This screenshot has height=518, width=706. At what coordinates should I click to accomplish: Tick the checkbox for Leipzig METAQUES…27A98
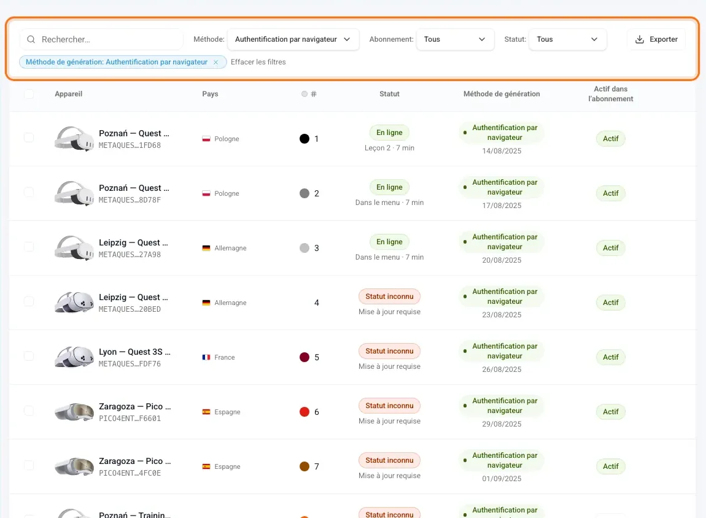(x=29, y=247)
